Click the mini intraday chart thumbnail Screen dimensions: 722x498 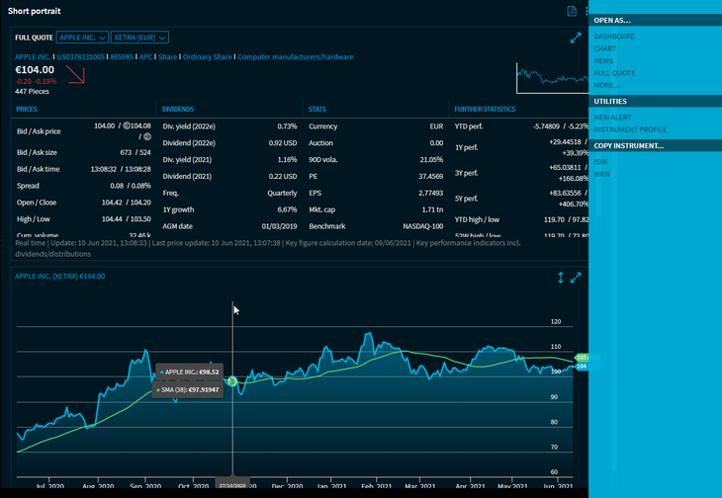[552, 78]
